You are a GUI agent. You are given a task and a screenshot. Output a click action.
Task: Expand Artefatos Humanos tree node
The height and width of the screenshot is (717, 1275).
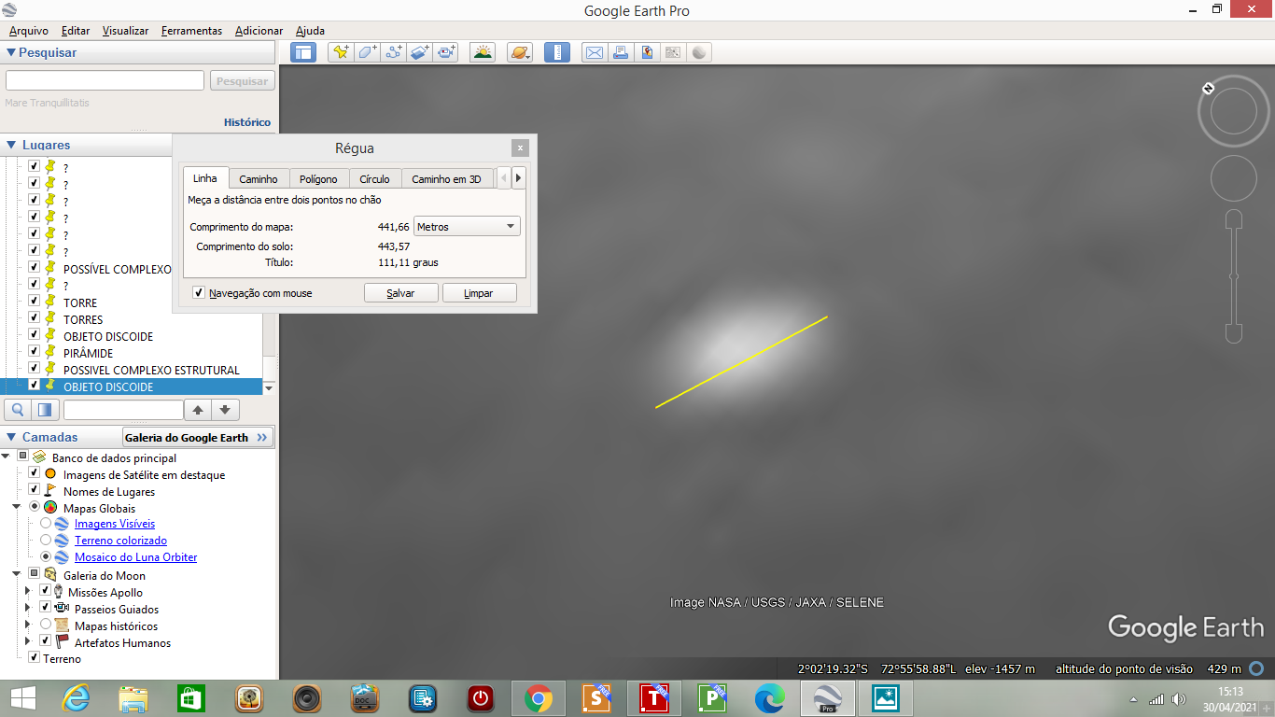point(28,641)
